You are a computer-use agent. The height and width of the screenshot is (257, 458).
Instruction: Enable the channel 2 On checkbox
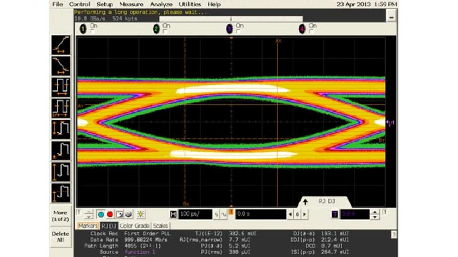coord(165,31)
